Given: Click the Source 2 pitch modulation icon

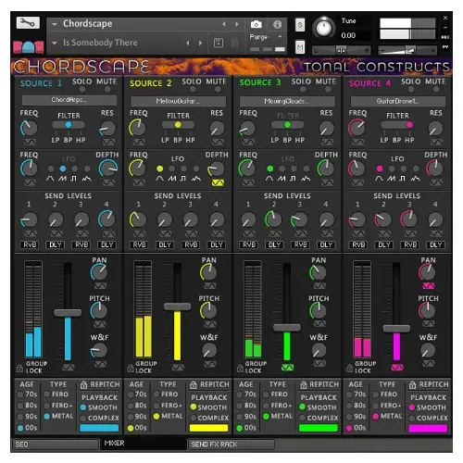Looking at the screenshot, I should pos(210,324).
